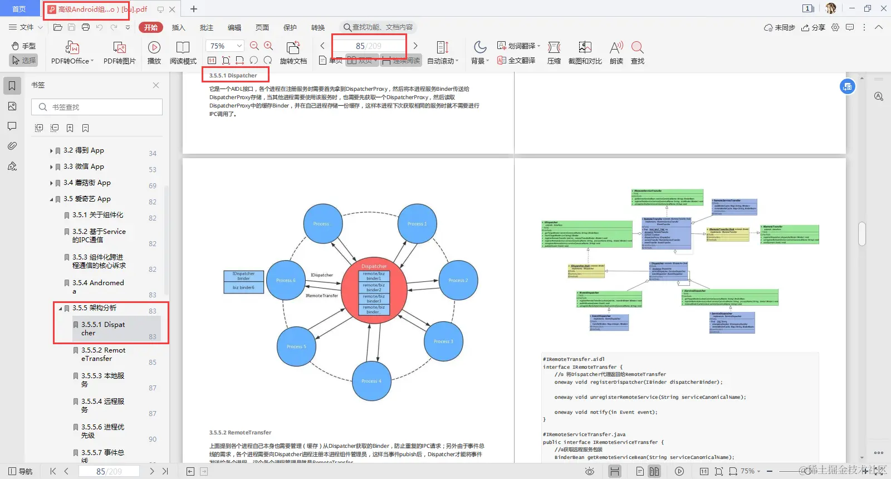Screen dimensions: 891x479
Task: Open 查找 search tool in ribbon
Action: pos(638,53)
